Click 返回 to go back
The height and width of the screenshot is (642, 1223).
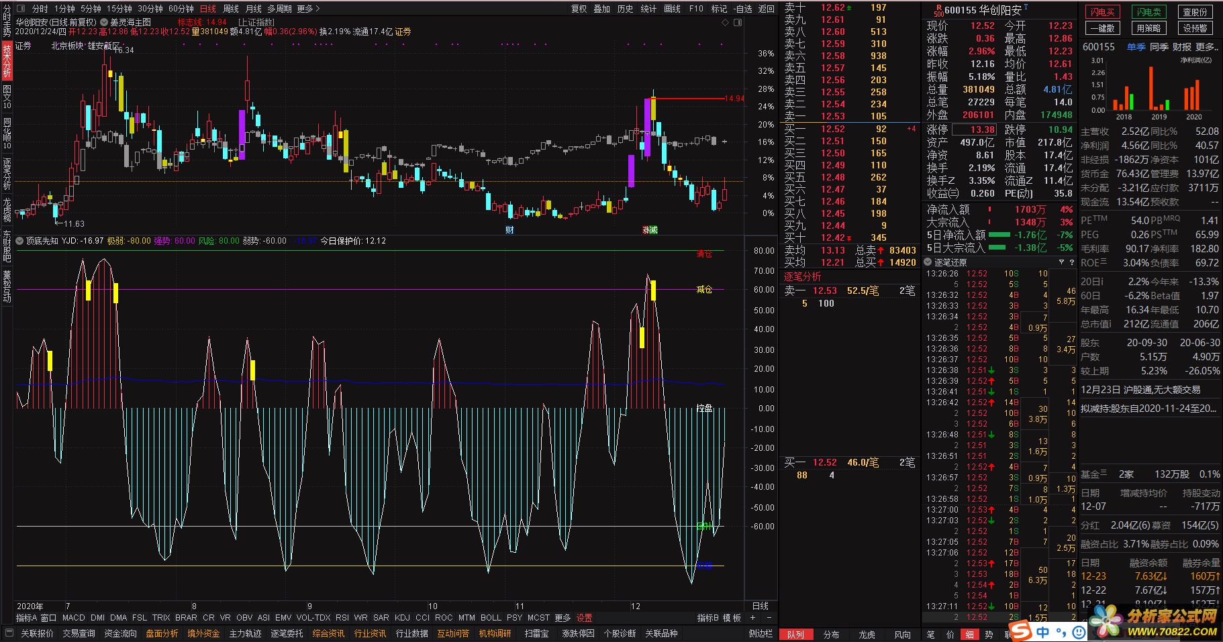click(x=767, y=9)
